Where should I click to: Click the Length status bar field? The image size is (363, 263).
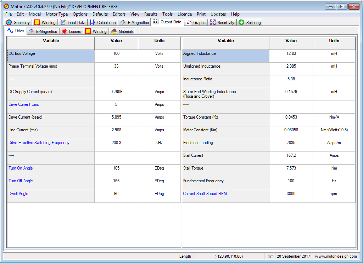tap(185, 256)
